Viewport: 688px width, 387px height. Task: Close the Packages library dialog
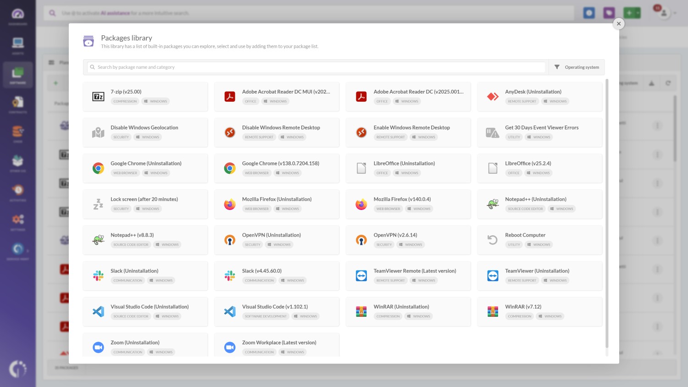click(619, 23)
